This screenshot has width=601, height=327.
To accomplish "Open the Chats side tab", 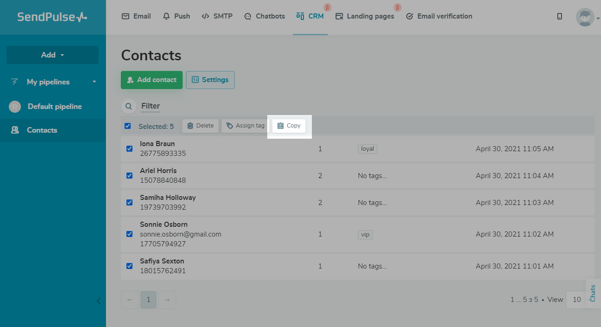I will pos(593,293).
